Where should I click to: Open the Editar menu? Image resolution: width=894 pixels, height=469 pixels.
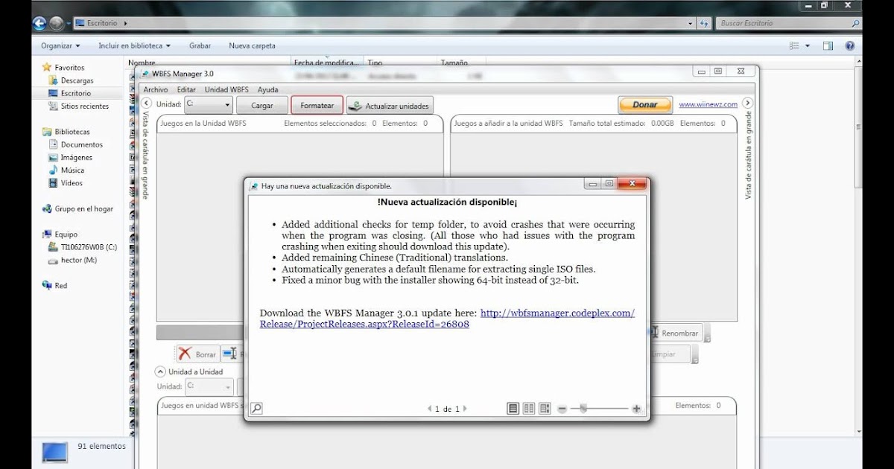tap(186, 89)
